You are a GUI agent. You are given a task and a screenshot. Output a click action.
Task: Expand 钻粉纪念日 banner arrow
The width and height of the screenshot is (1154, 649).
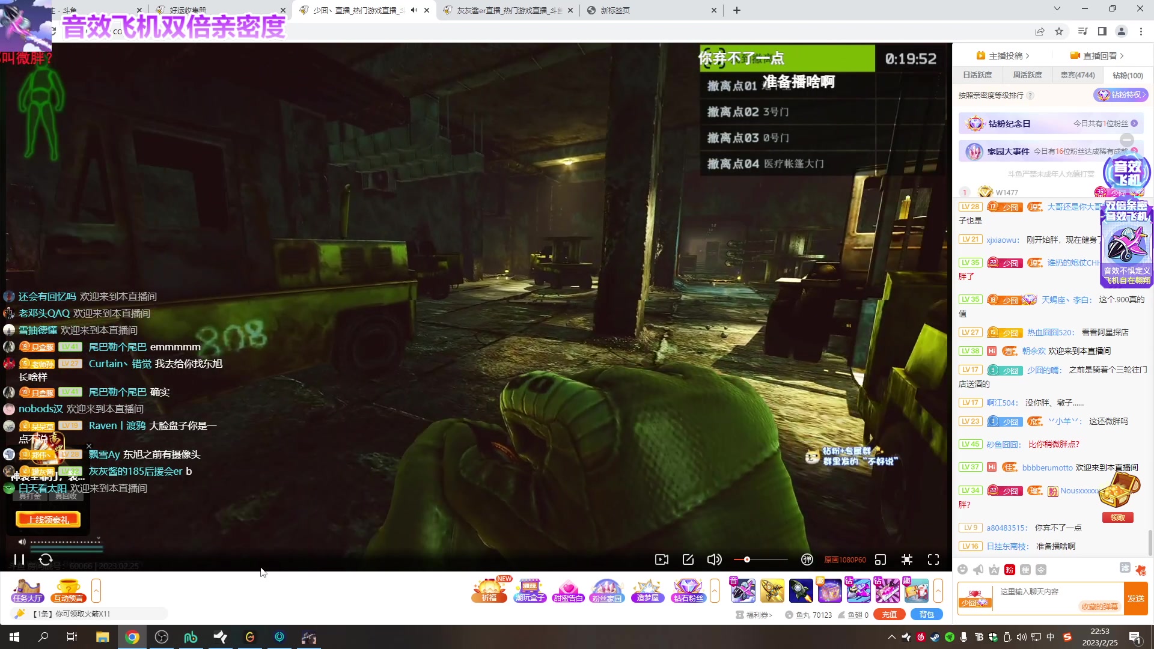[x=1134, y=123]
